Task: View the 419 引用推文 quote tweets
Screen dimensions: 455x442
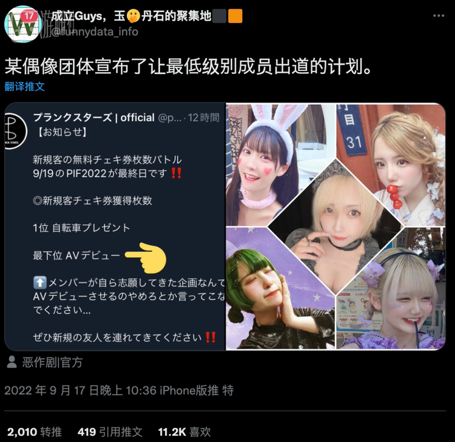Action: (110, 432)
